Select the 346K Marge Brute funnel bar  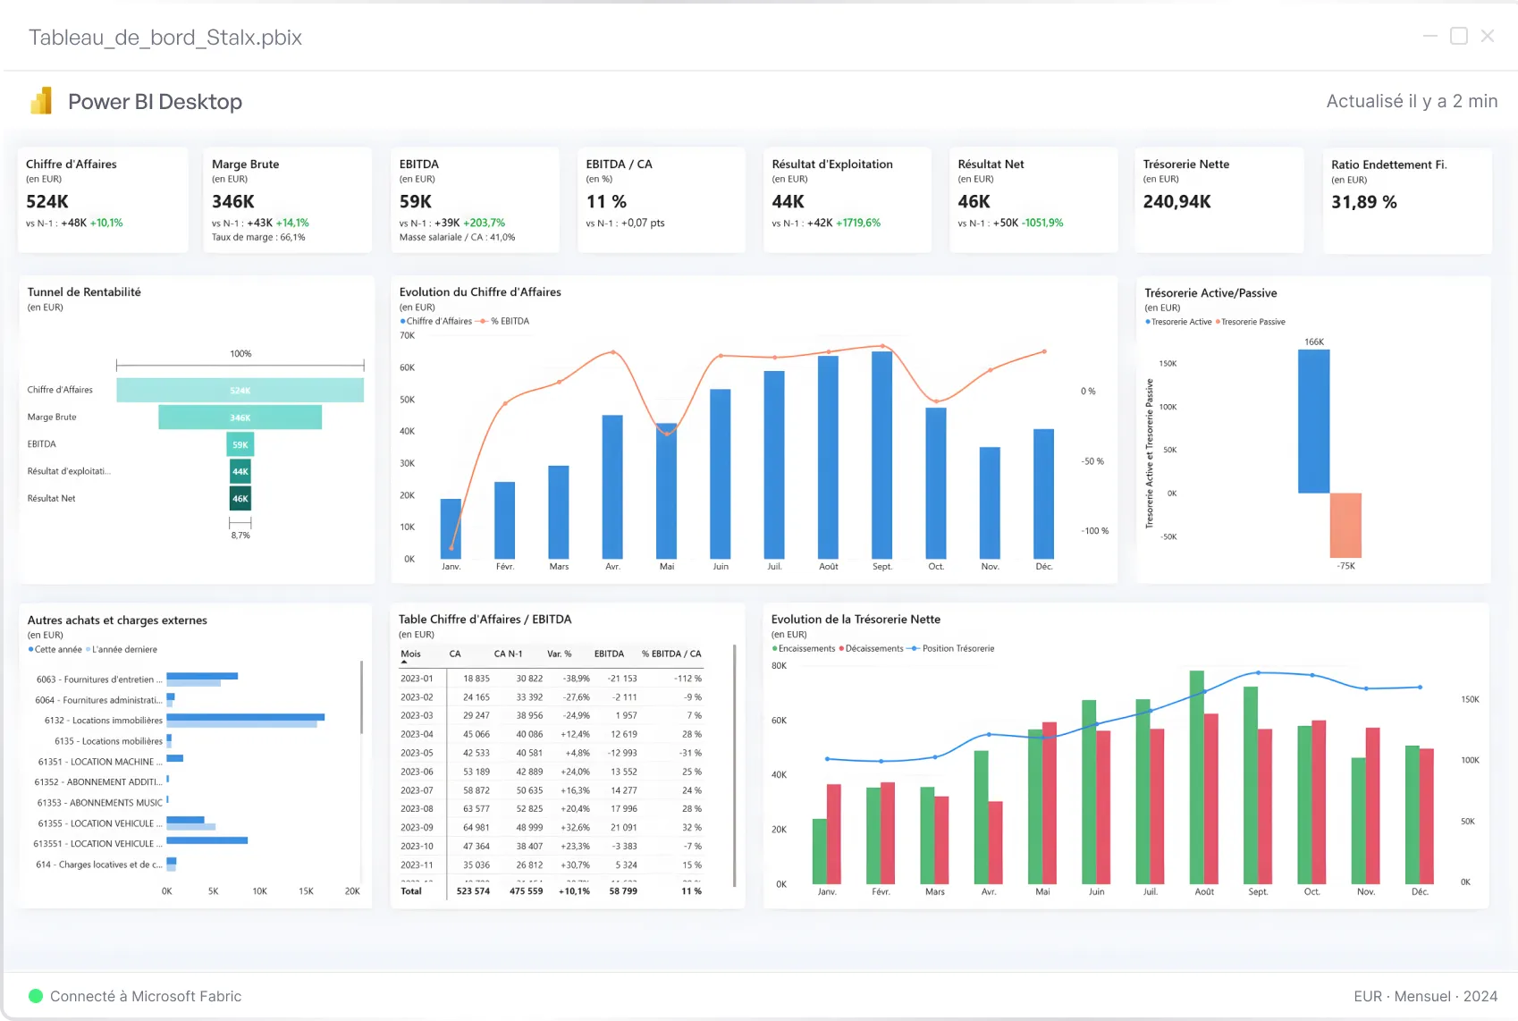click(240, 418)
